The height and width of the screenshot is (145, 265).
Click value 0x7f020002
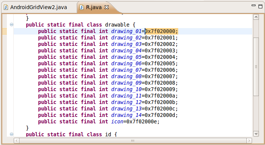coord(160,44)
